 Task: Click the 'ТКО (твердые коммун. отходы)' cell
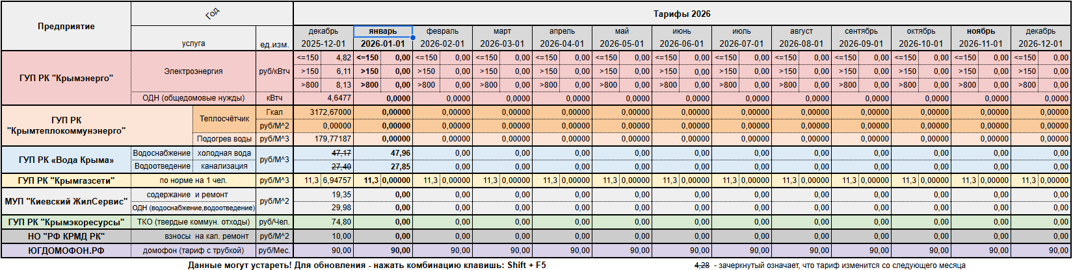click(x=193, y=222)
